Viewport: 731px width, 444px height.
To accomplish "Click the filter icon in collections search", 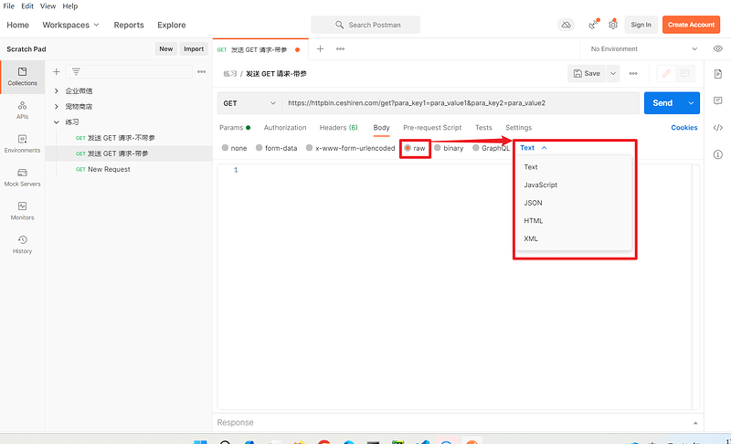I will [76, 72].
